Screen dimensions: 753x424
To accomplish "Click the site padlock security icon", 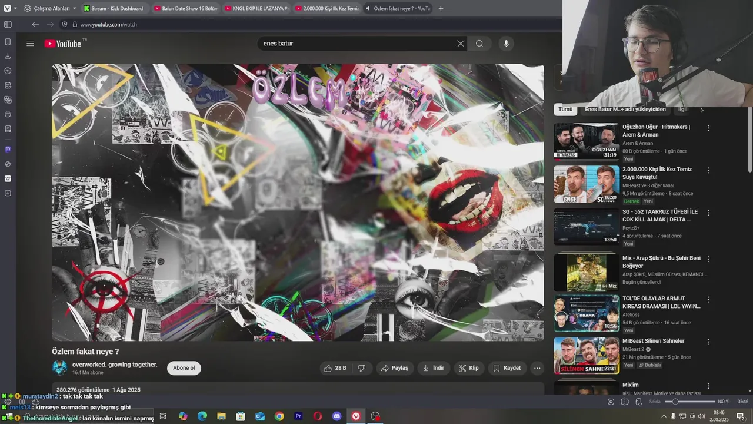I will pyautogui.click(x=74, y=24).
